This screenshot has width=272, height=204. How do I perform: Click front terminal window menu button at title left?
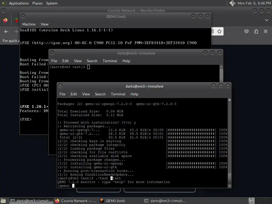point(60,86)
